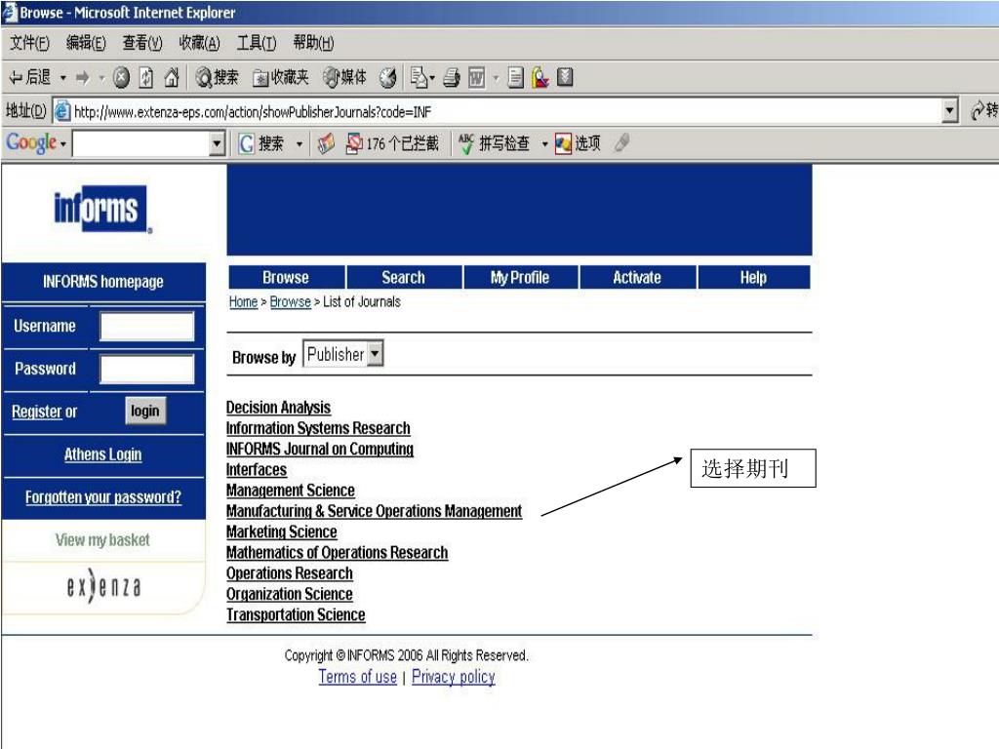Click the Google toolbar search box

point(141,143)
